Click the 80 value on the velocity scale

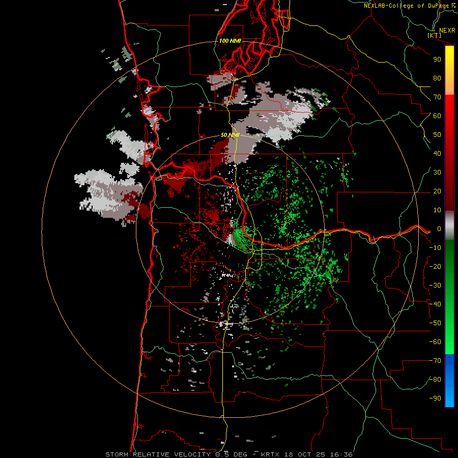coord(437,78)
